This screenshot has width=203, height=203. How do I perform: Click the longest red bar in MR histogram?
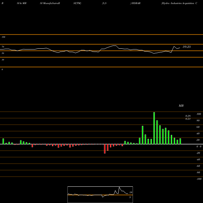point(105,149)
